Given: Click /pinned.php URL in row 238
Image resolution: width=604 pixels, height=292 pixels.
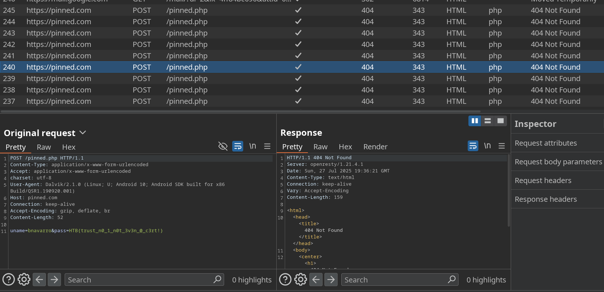Looking at the screenshot, I should 187,90.
